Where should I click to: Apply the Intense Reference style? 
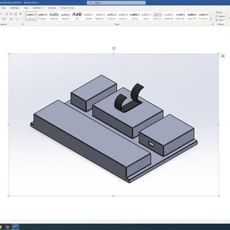[181, 16]
